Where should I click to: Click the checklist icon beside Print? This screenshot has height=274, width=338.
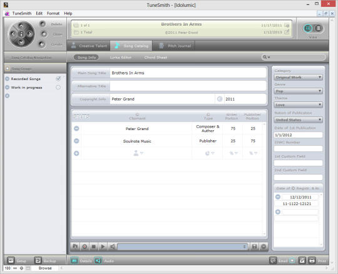tap(302, 261)
